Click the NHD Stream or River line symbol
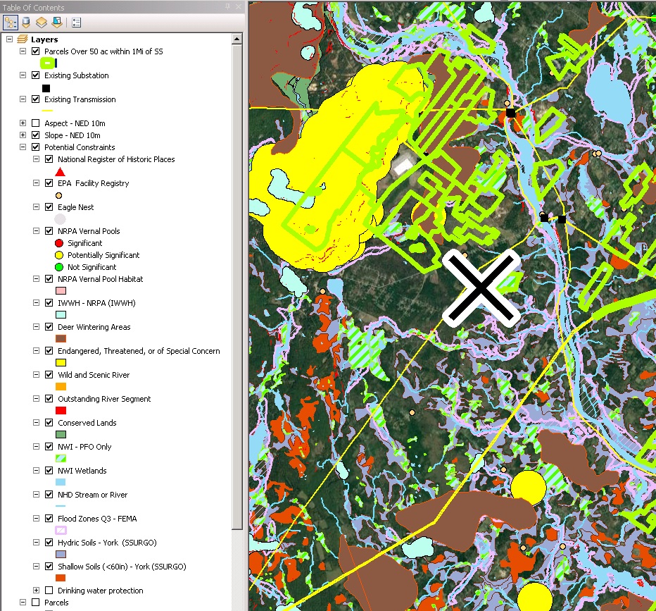The width and height of the screenshot is (656, 611). (x=61, y=506)
